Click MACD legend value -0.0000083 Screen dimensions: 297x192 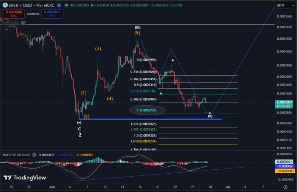(84, 155)
